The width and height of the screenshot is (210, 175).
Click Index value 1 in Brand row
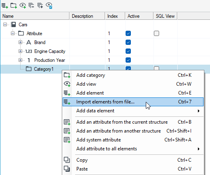pos(109,42)
